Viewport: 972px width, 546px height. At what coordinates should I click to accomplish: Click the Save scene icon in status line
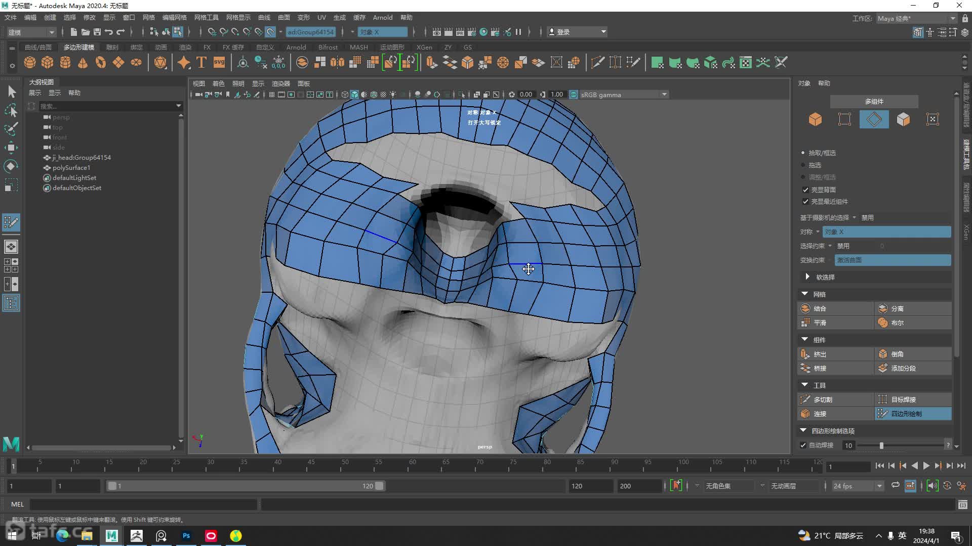tap(97, 32)
